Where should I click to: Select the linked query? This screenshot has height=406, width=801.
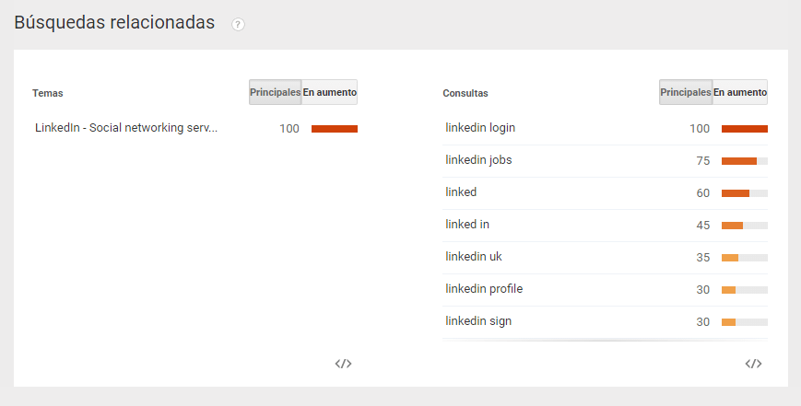tap(461, 192)
